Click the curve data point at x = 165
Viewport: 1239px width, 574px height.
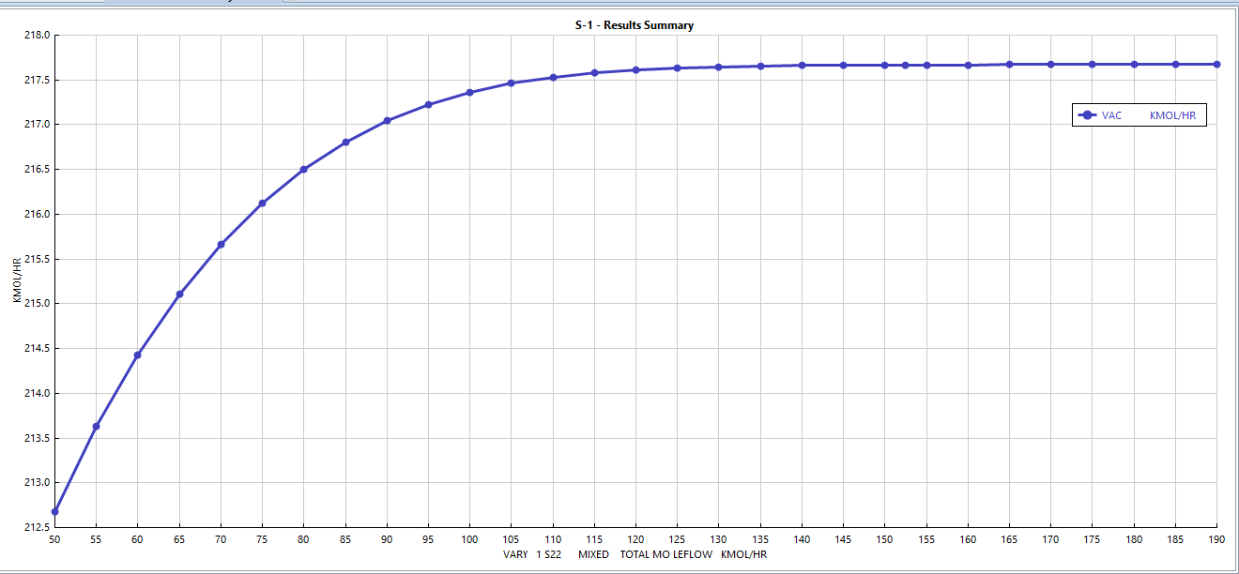pos(1009,64)
